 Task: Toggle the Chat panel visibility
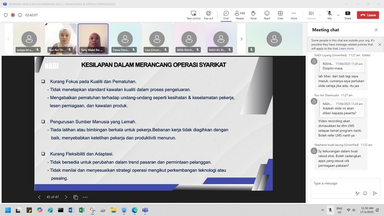226,15
